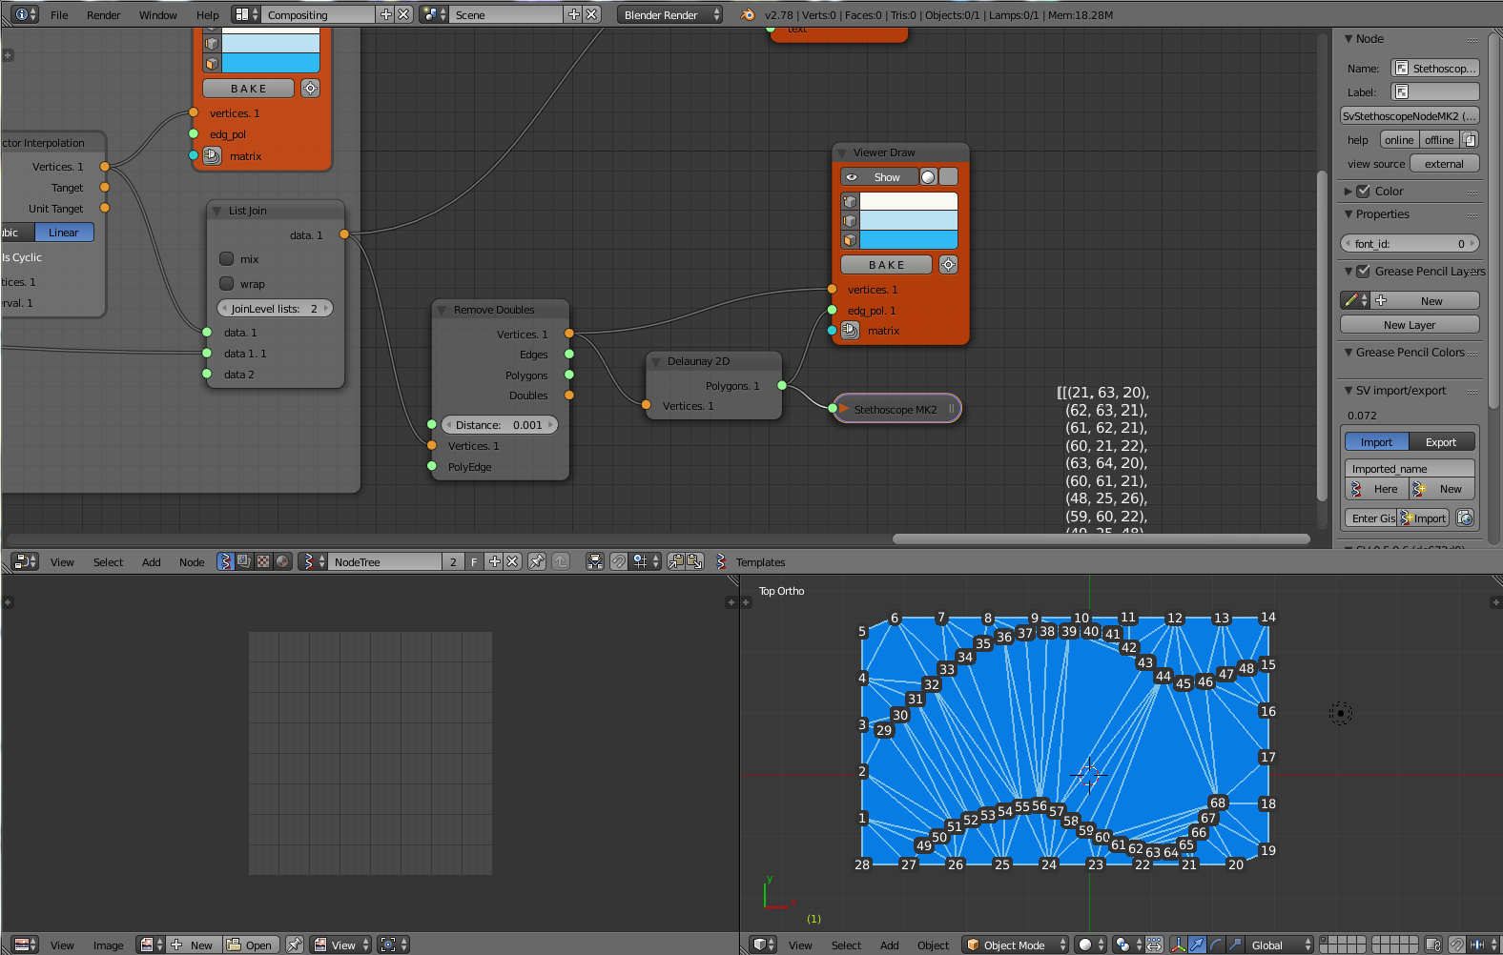Toggle the Color panel checkbox
1503x955 pixels.
(x=1364, y=192)
